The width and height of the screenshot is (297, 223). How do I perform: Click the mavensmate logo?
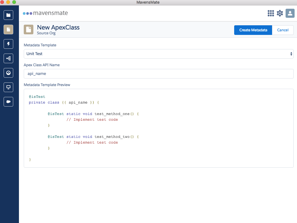click(45, 13)
